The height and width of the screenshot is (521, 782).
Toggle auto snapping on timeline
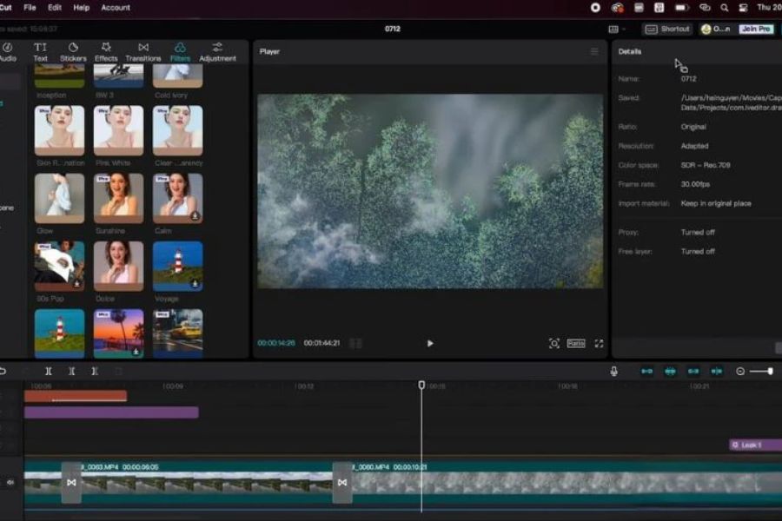tap(670, 371)
